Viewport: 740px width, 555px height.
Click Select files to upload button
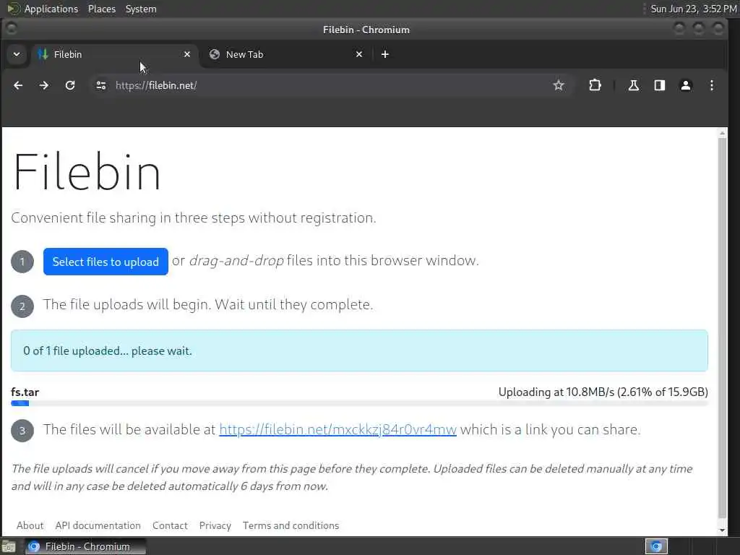tap(106, 262)
